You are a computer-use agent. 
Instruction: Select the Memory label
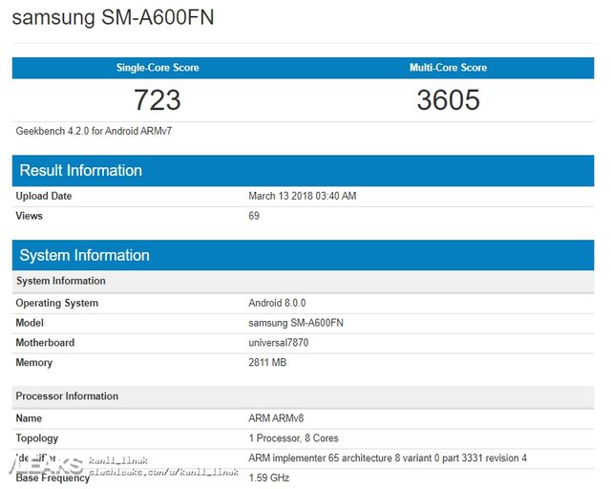tap(34, 363)
